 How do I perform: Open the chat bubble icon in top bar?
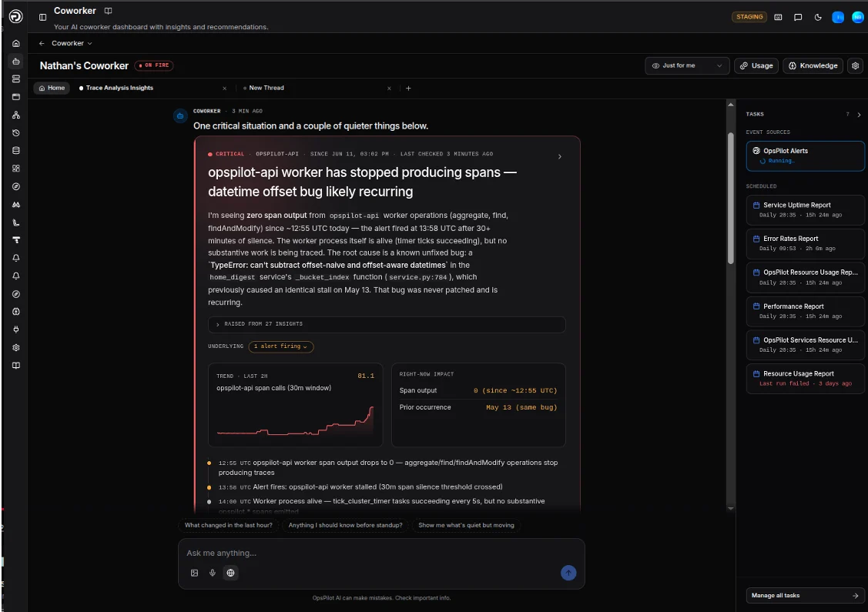pyautogui.click(x=798, y=17)
